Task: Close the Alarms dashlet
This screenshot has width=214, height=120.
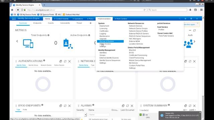Action: [x=132, y=106]
